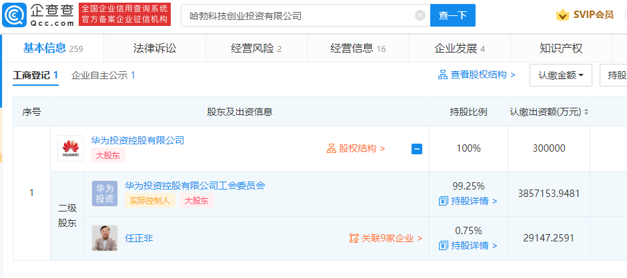Click the 股东及出资信息 column header

pos(239,112)
